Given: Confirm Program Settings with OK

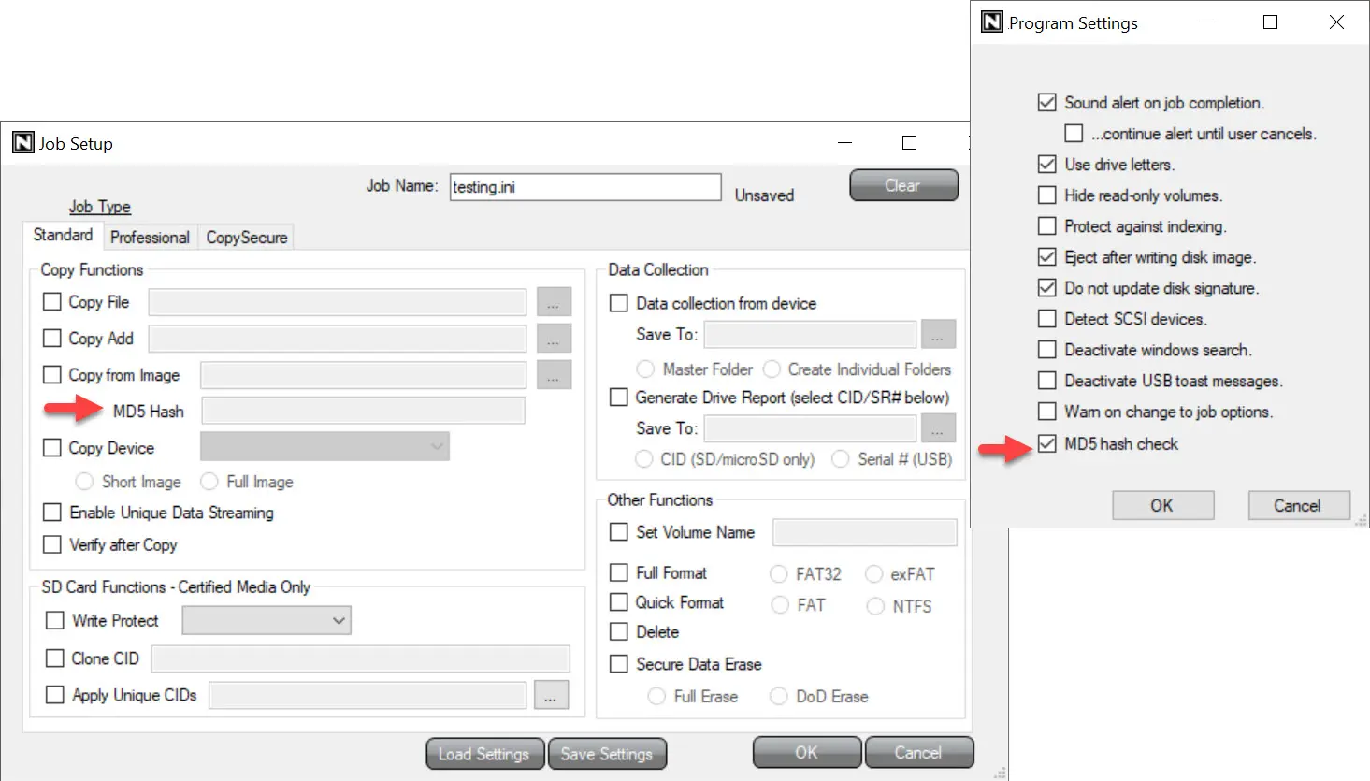Looking at the screenshot, I should coord(1162,505).
